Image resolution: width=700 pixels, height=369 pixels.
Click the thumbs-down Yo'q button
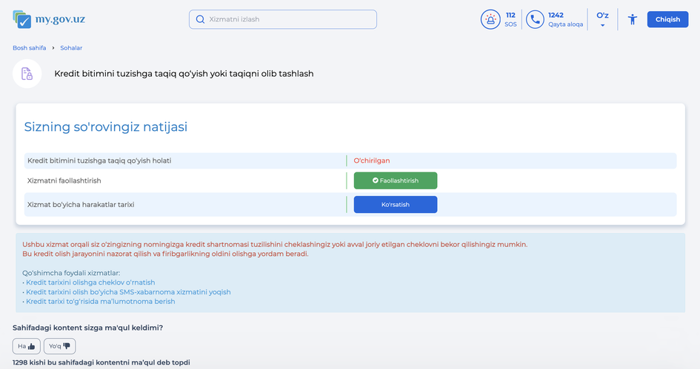59,346
